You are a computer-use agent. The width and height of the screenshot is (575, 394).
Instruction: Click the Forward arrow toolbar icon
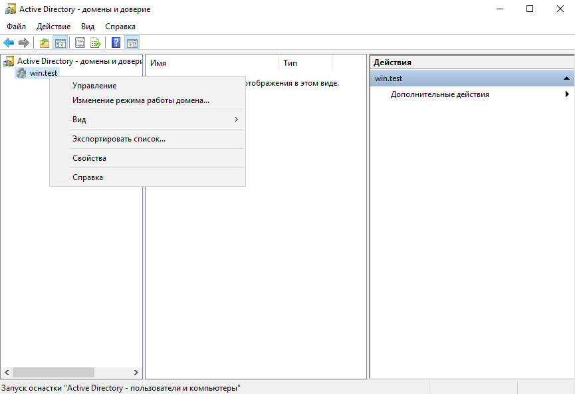pyautogui.click(x=24, y=43)
